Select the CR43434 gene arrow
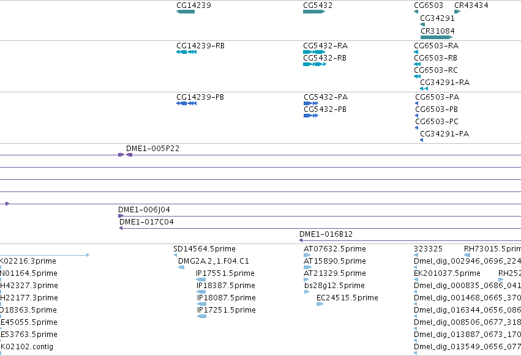Screen dimensions: 521x356 457,12
